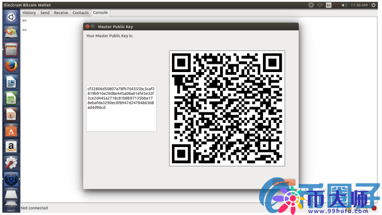The image size is (382, 215).
Task: Click the master public key QR code
Action: [227, 108]
